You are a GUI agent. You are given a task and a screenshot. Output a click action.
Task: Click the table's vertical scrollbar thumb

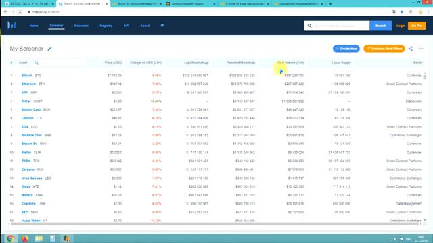click(425, 77)
